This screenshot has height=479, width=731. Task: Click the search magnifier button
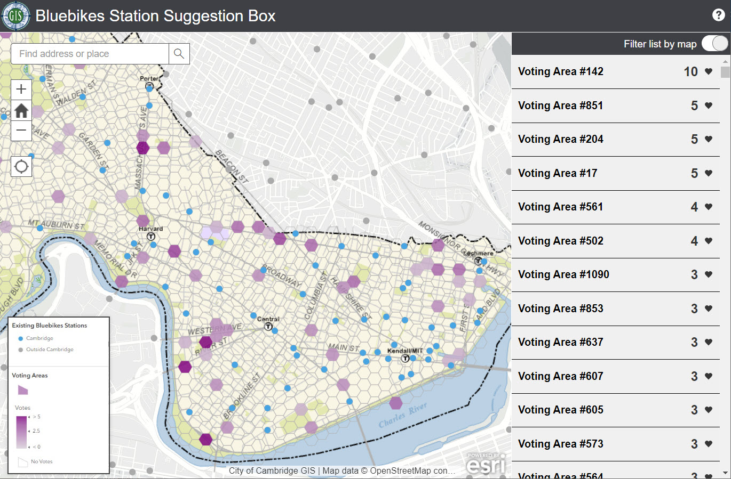coord(179,54)
